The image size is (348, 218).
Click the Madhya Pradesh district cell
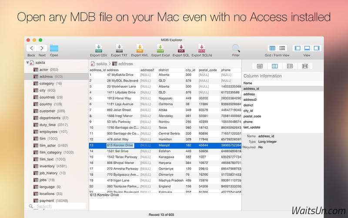coord(171,181)
